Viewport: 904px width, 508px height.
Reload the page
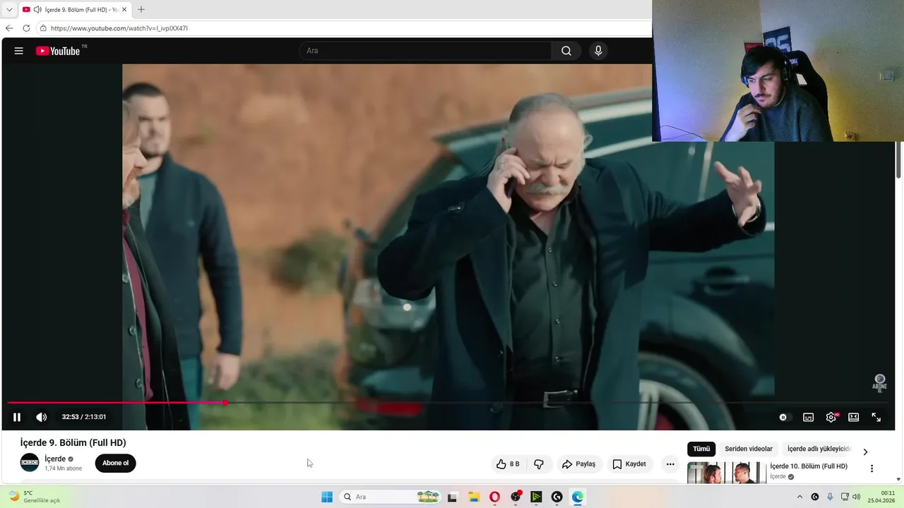coord(26,28)
